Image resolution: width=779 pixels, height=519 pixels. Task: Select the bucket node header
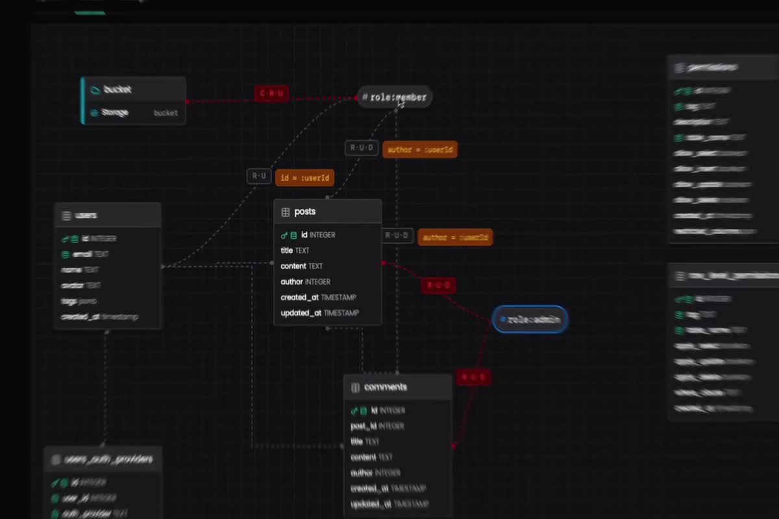[x=134, y=90]
